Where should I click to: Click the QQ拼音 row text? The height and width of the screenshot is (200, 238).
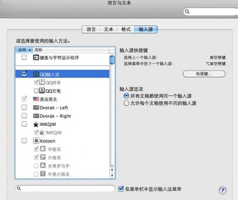coord(53,83)
